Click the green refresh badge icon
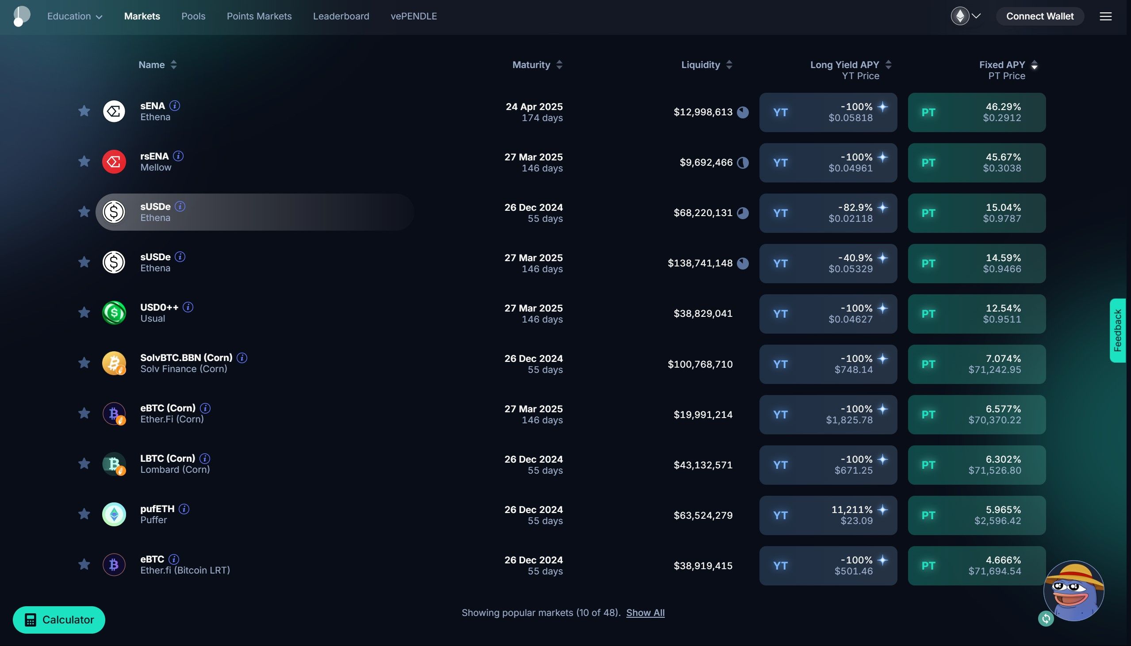The width and height of the screenshot is (1131, 646). [x=1046, y=619]
